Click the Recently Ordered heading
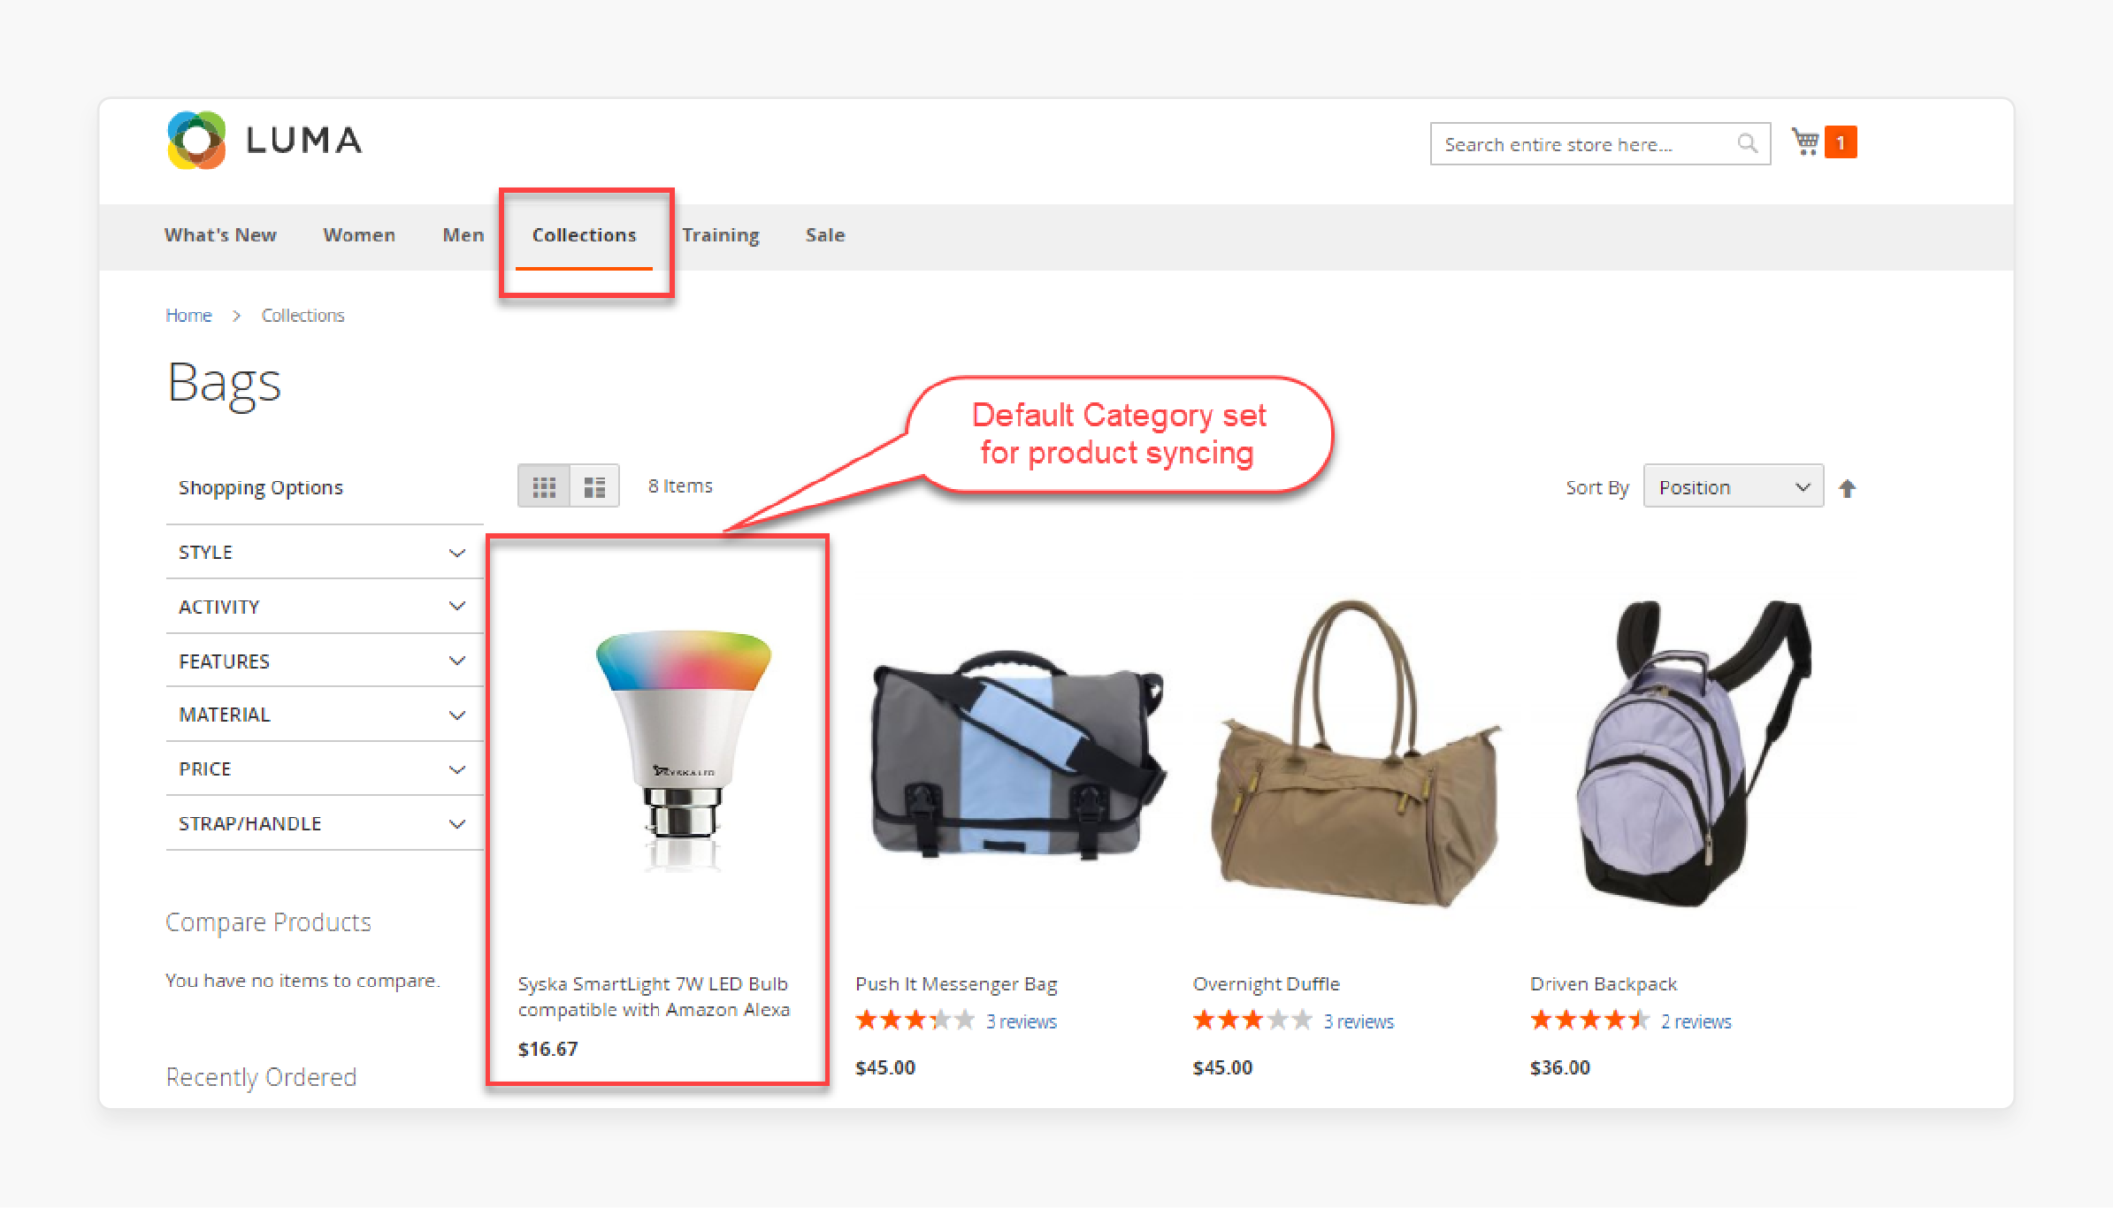Viewport: 2113px width, 1208px height. click(x=261, y=1077)
